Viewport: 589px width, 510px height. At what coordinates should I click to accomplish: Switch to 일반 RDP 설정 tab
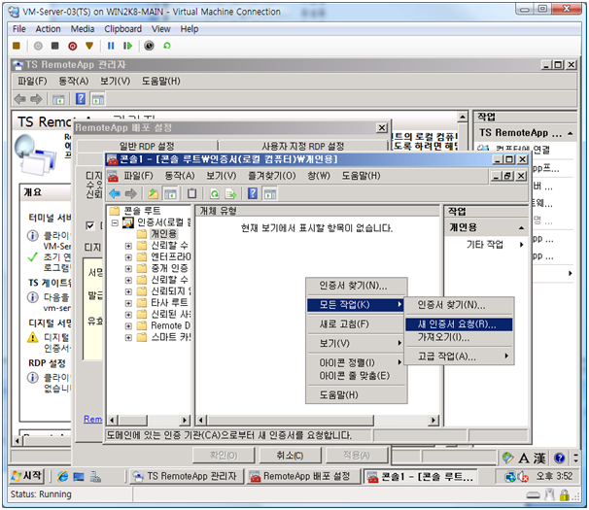tap(147, 146)
